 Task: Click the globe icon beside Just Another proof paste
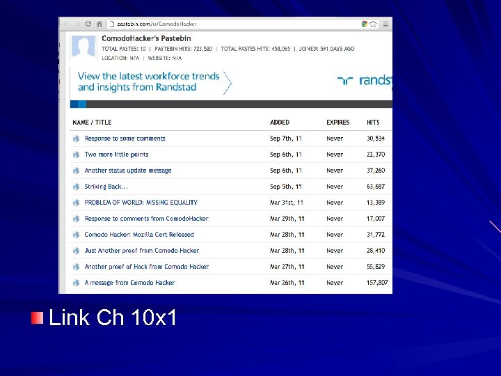(76, 251)
